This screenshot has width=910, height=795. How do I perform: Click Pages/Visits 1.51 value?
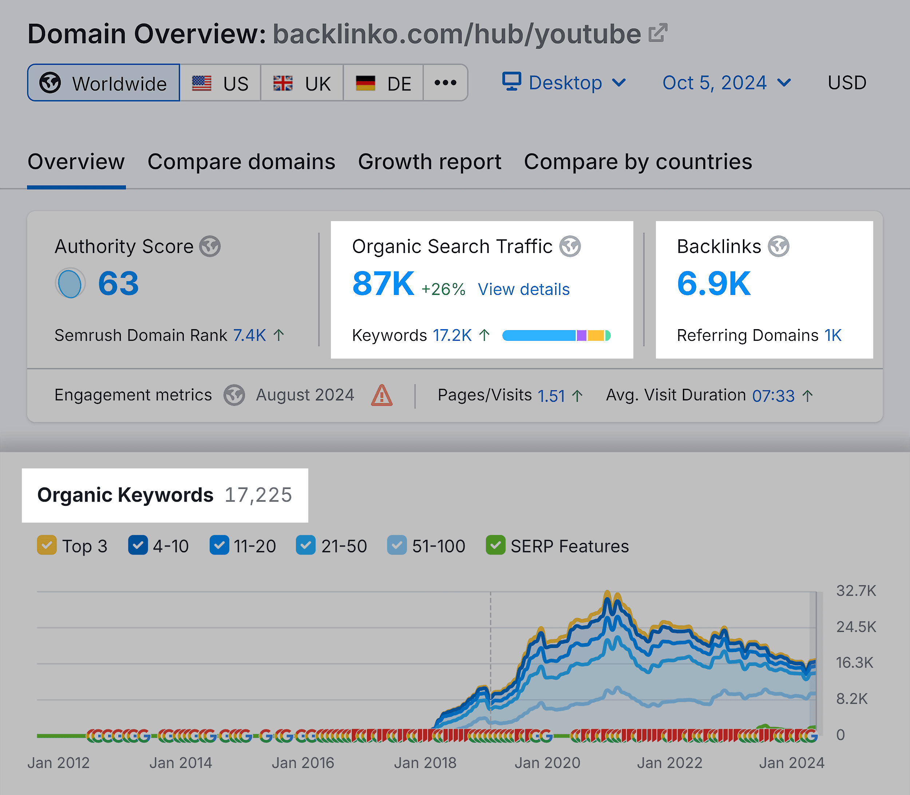click(551, 395)
